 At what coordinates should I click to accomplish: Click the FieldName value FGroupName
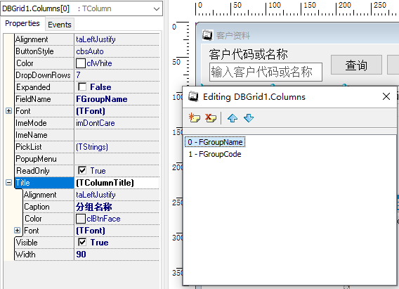pyautogui.click(x=102, y=99)
